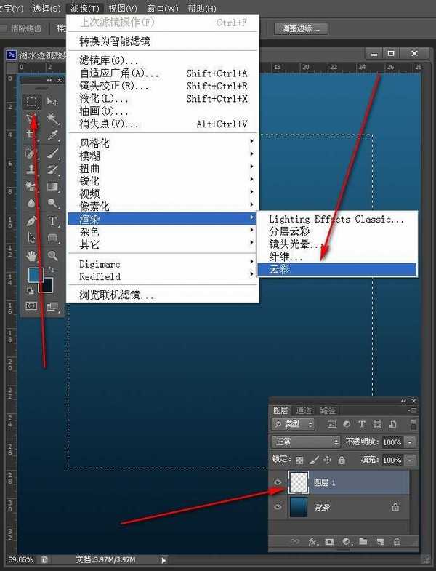Image resolution: width=436 pixels, height=571 pixels.
Task: Toggle pixel layer filter
Action: (x=332, y=424)
